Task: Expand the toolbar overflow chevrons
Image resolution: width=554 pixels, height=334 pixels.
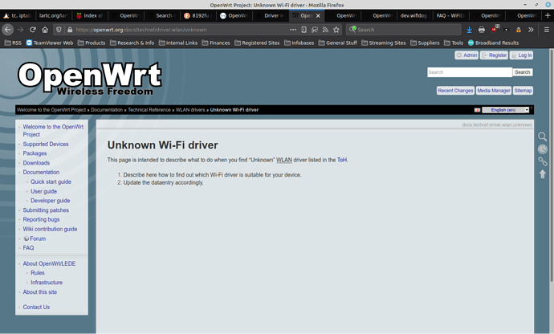Action: [x=531, y=30]
